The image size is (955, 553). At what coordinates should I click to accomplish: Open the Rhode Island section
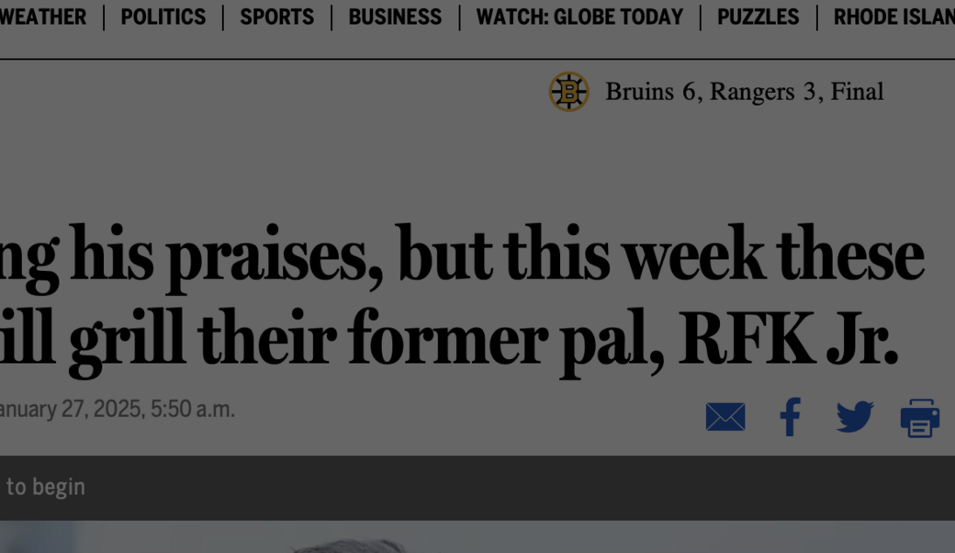(893, 17)
